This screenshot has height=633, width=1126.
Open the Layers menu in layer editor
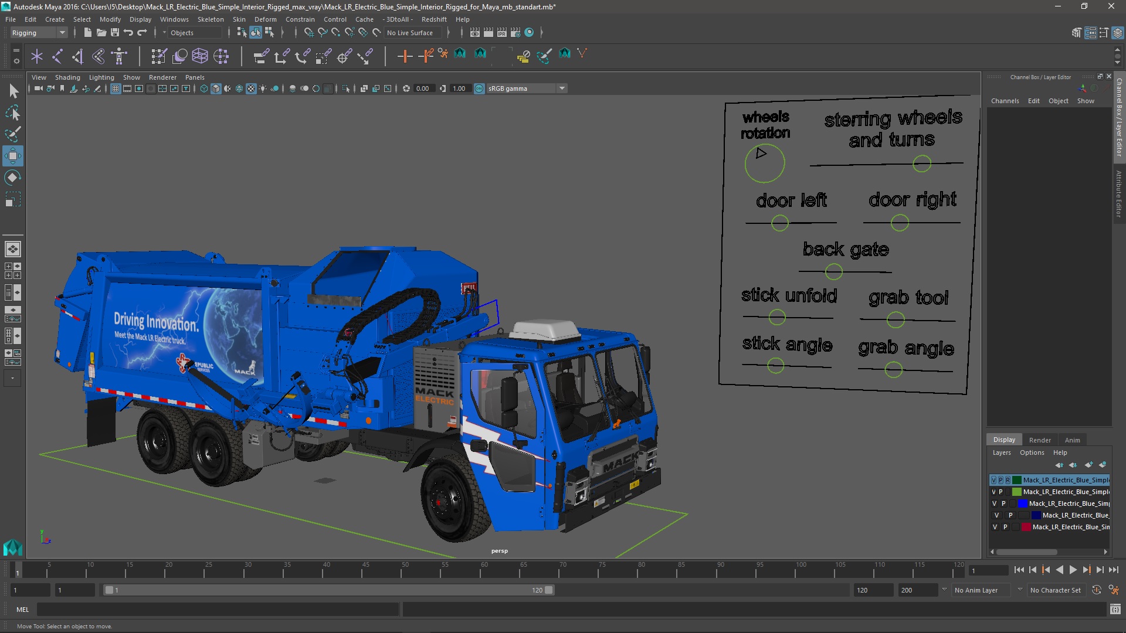[x=1002, y=452]
